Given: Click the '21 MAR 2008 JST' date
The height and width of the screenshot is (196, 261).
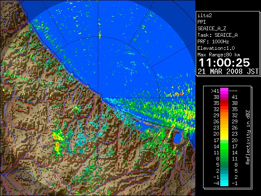Looking at the screenshot, I should 228,71.
